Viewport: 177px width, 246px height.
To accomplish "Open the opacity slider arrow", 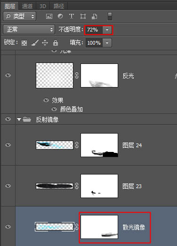I will point(107,30).
